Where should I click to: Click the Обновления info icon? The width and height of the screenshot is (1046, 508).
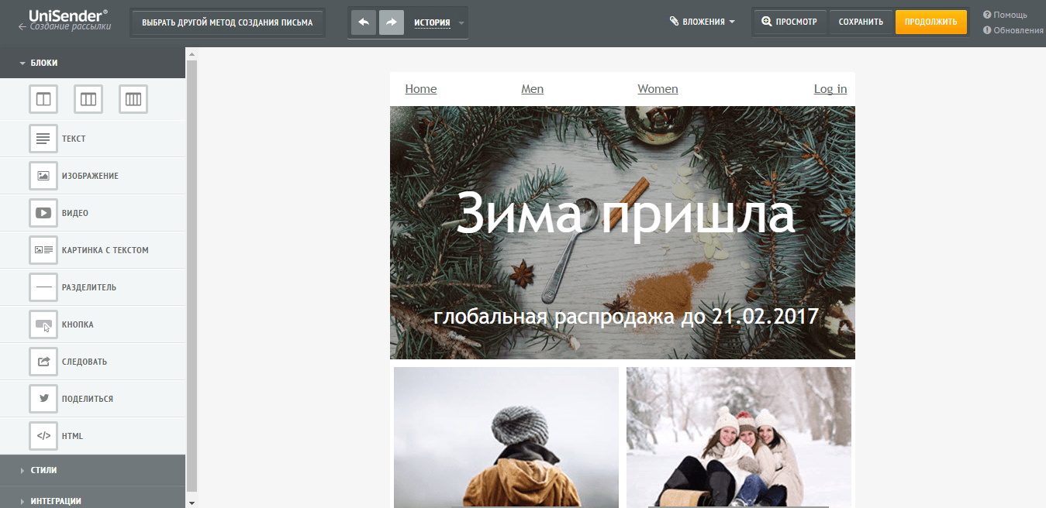(987, 30)
